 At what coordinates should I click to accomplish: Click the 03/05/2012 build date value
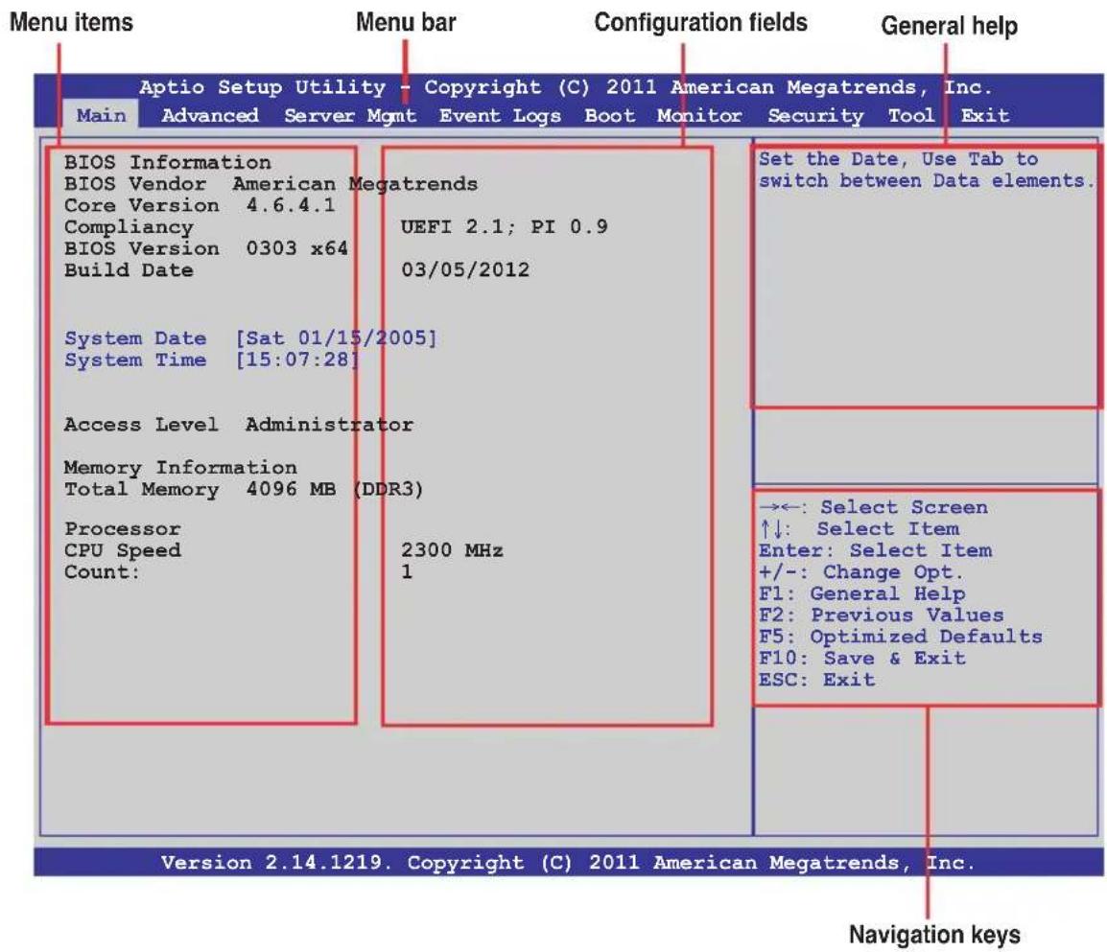(x=465, y=270)
